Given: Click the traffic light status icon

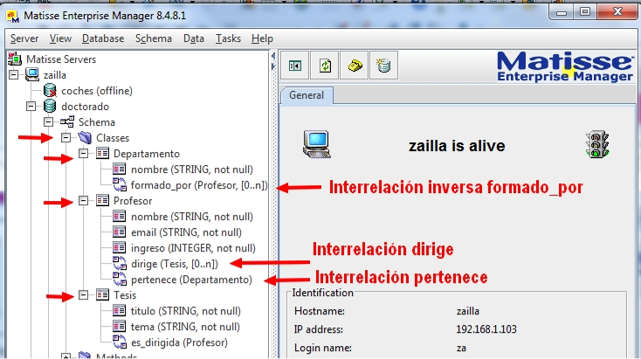Looking at the screenshot, I should pyautogui.click(x=597, y=144).
